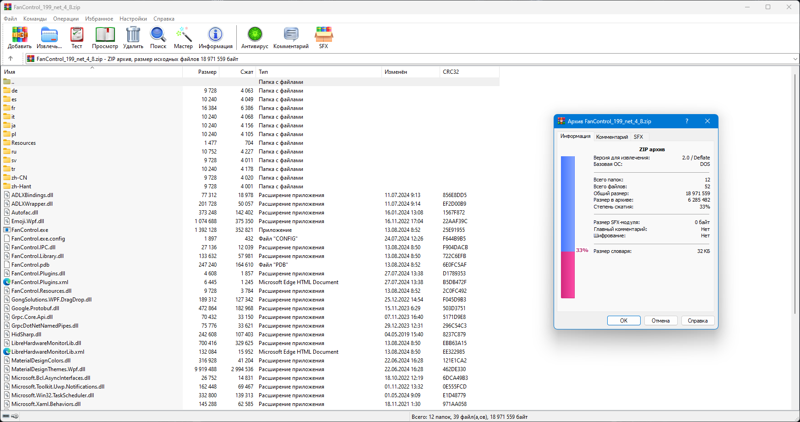Expand the archive path dropdown
The width and height of the screenshot is (800, 422).
pyautogui.click(x=795, y=59)
